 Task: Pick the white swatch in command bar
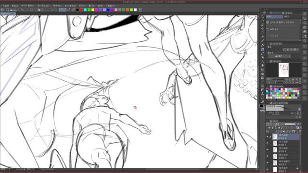click(x=135, y=10)
